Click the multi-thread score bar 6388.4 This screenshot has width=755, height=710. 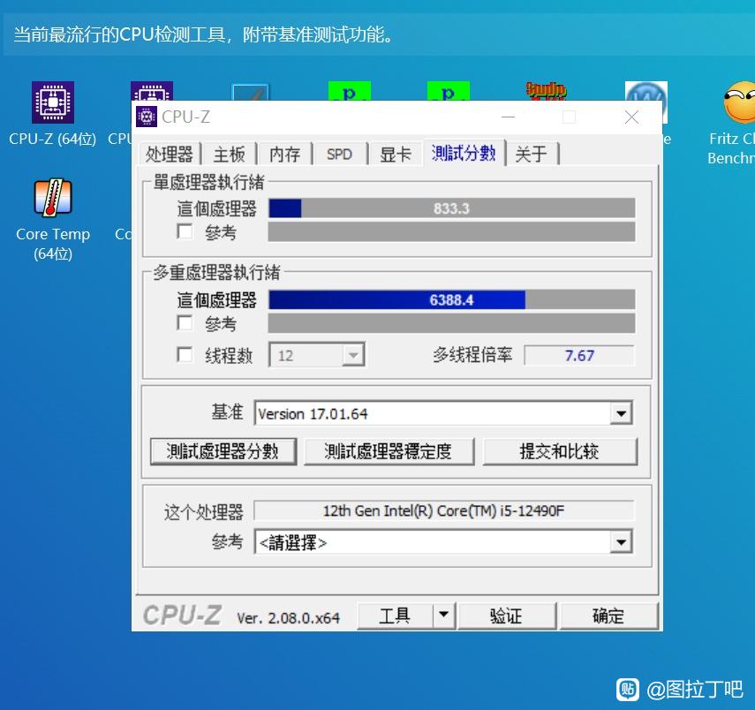(451, 299)
